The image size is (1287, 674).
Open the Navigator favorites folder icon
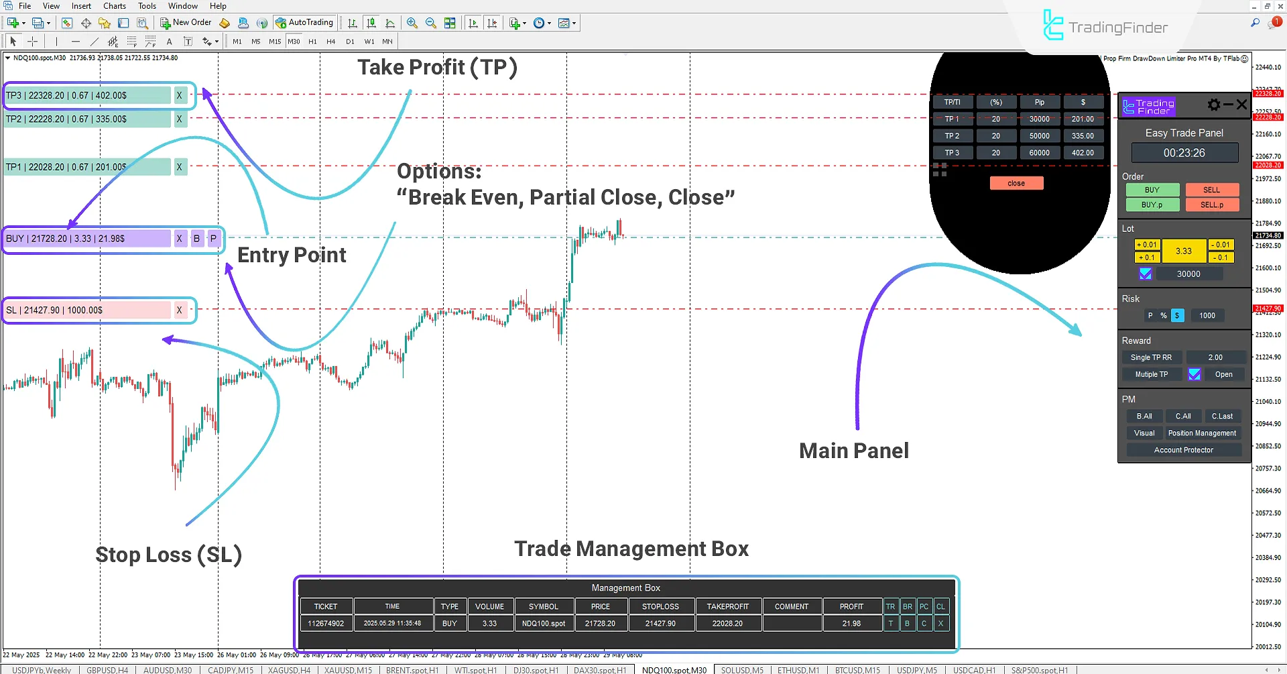click(105, 23)
